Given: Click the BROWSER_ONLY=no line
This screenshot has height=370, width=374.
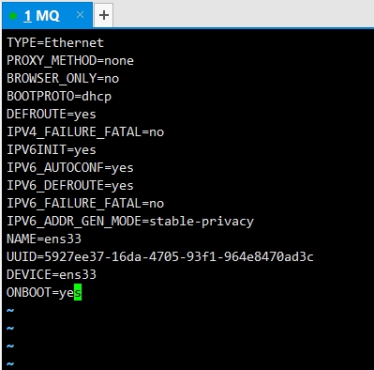Looking at the screenshot, I should click(x=63, y=78).
